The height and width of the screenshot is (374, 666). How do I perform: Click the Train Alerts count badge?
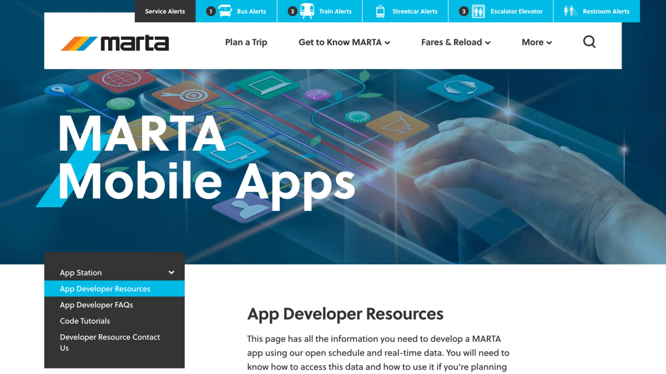(x=292, y=11)
